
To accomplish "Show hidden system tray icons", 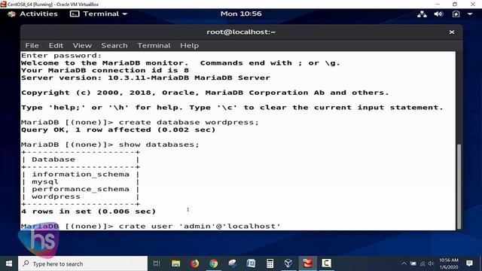I will point(404,263).
